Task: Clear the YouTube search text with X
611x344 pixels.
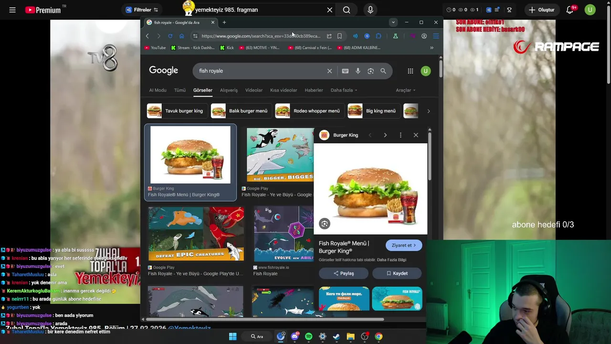Action: pyautogui.click(x=329, y=10)
